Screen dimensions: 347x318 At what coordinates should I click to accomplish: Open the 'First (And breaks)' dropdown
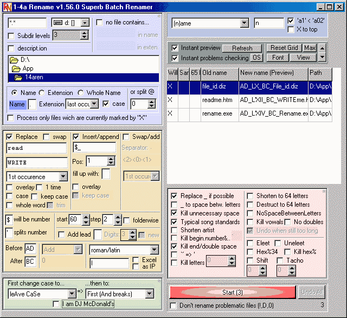point(150,294)
